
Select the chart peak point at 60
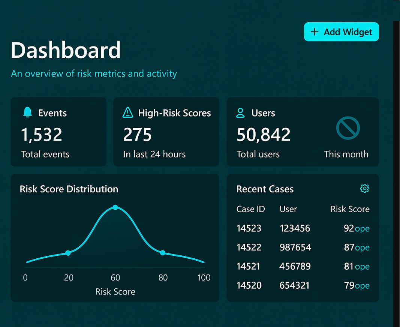click(115, 207)
